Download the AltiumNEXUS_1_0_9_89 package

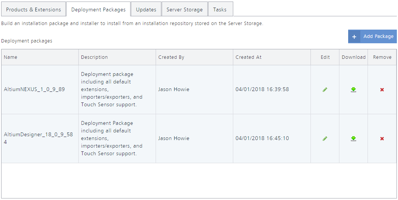[353, 90]
